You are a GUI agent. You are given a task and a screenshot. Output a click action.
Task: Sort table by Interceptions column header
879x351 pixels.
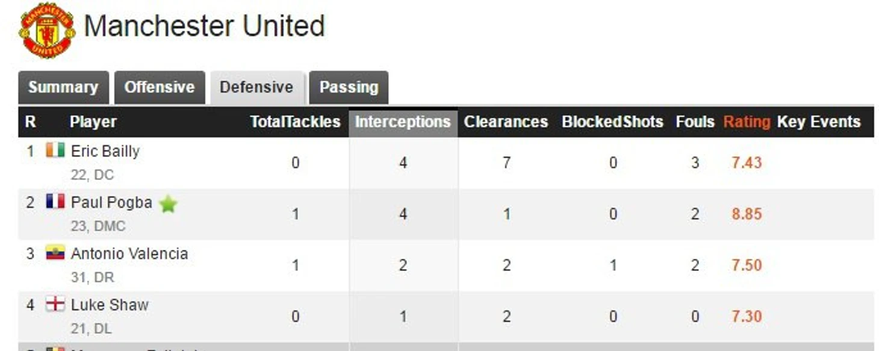(x=403, y=122)
